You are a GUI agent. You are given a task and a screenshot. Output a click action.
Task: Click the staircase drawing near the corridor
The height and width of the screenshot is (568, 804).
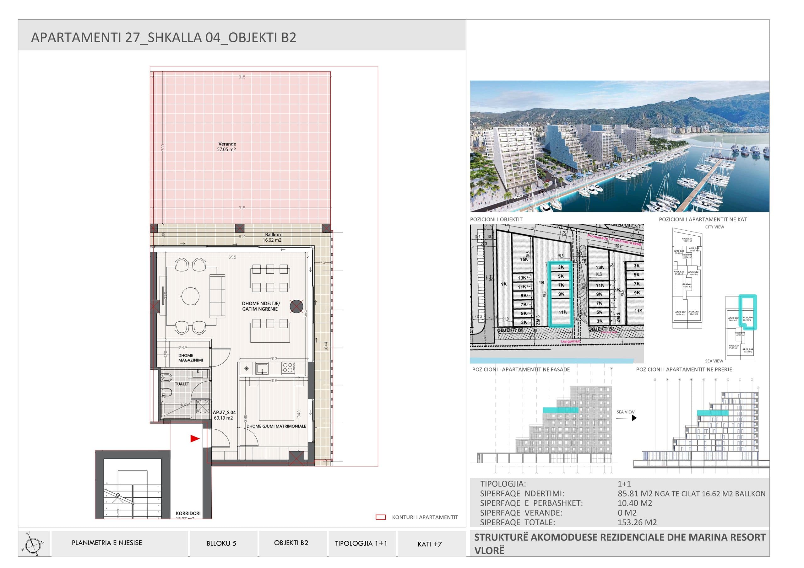[x=133, y=495]
